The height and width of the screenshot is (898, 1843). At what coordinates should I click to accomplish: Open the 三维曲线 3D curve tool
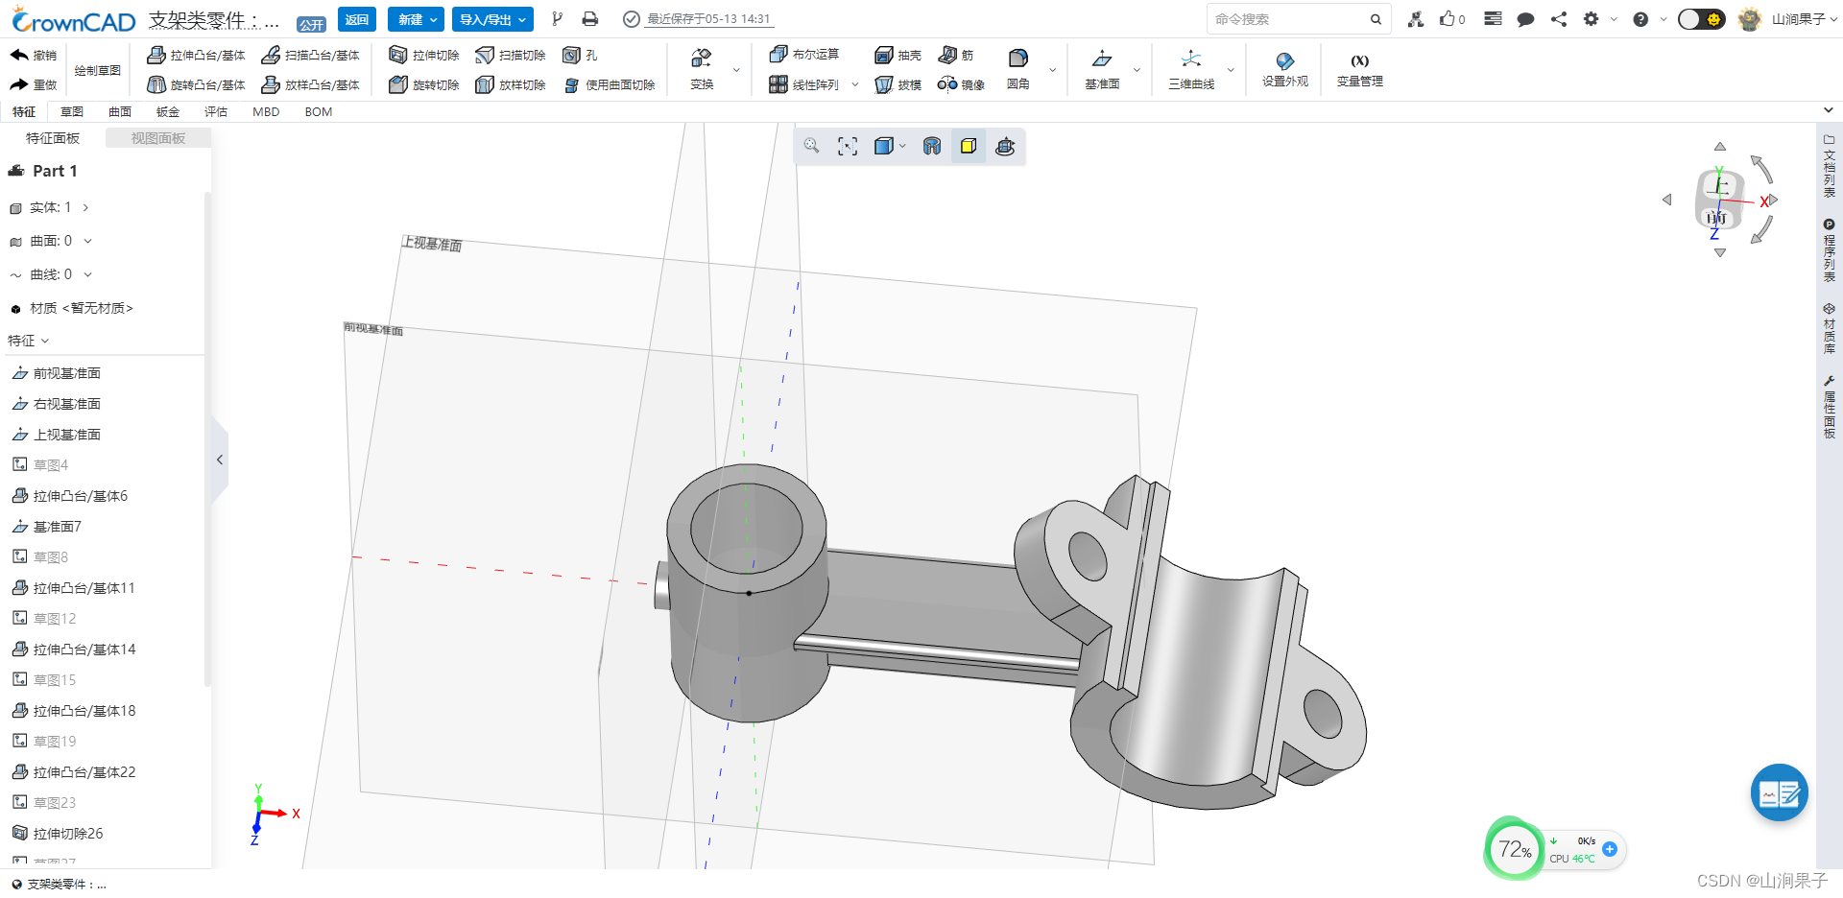[1191, 69]
